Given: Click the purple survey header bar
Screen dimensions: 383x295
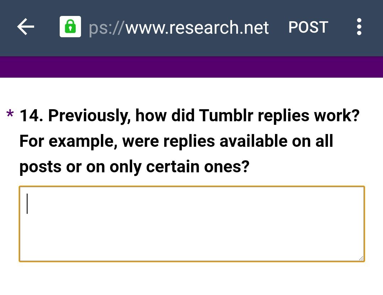Looking at the screenshot, I should click(x=191, y=67).
